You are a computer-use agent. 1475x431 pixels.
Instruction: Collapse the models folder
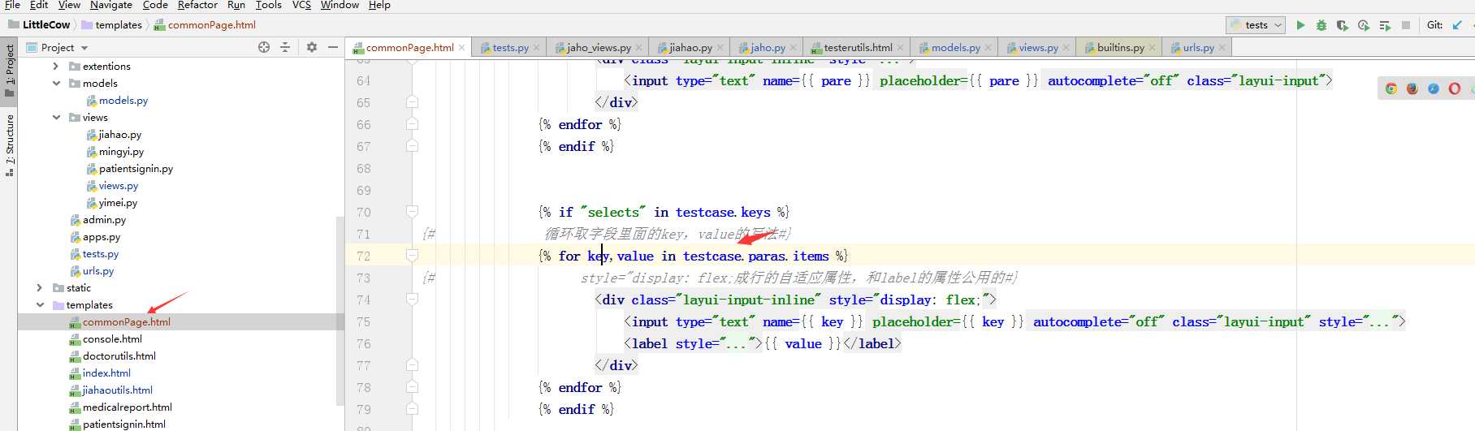coord(56,83)
